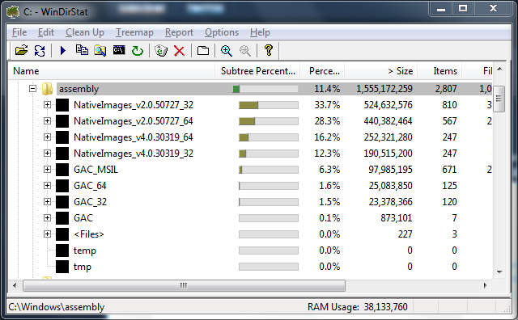Sort by the Items column header
This screenshot has height=320, width=518.
point(439,71)
